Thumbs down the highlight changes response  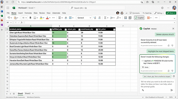coord(172,71)
